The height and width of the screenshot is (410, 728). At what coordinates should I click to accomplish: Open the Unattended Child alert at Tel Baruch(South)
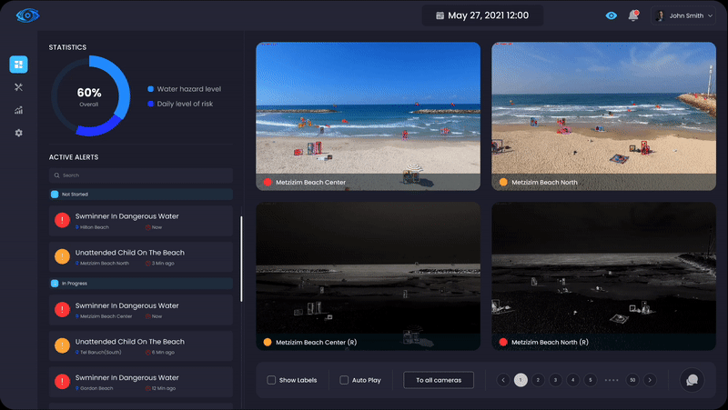[x=141, y=346]
